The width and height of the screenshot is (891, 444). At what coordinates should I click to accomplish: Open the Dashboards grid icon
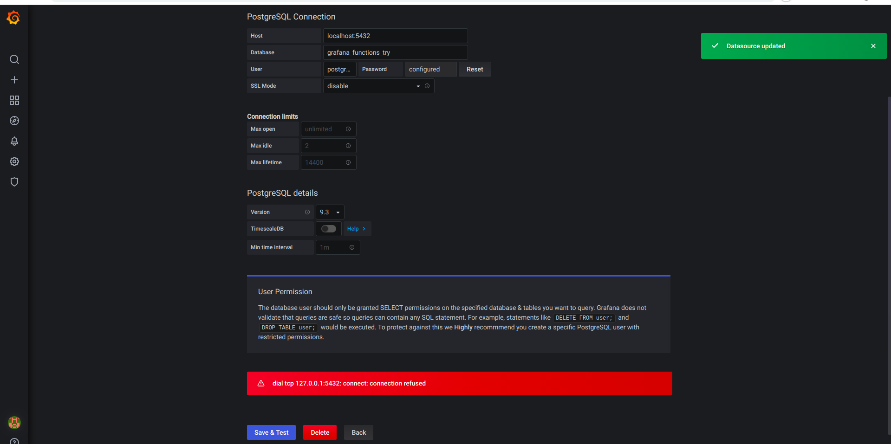[x=14, y=100]
